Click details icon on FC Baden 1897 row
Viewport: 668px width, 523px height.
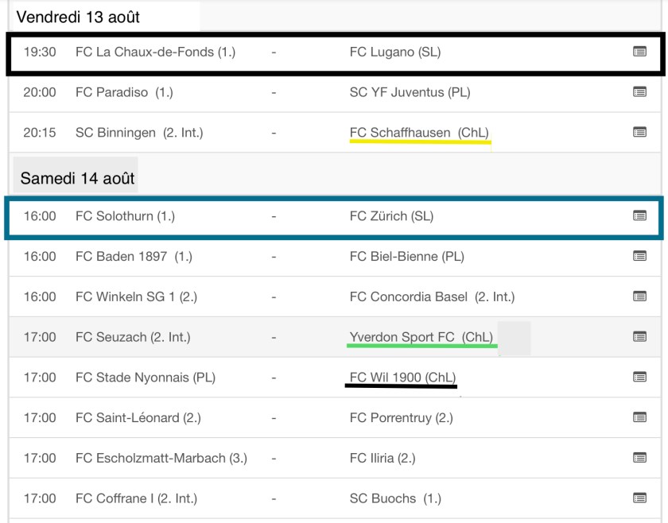(639, 256)
